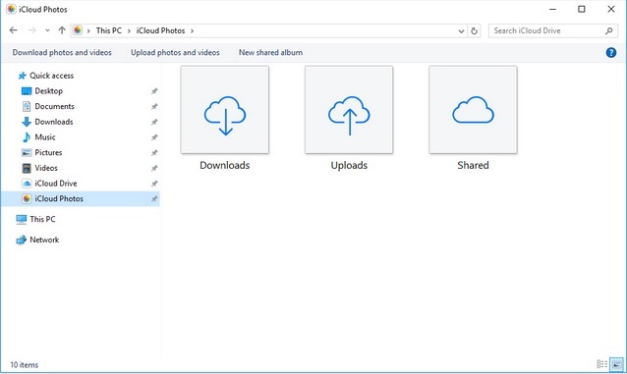The width and height of the screenshot is (627, 374).
Task: Click the forward navigation arrow
Action: pos(32,30)
